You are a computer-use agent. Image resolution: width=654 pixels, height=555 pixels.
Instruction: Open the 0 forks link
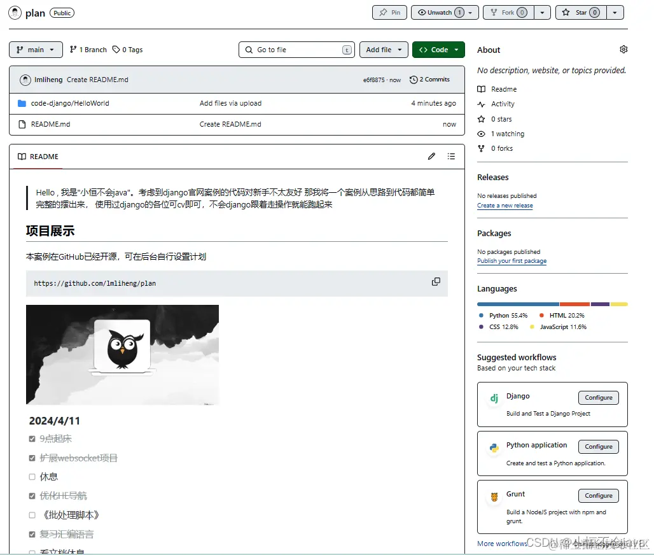tap(502, 148)
